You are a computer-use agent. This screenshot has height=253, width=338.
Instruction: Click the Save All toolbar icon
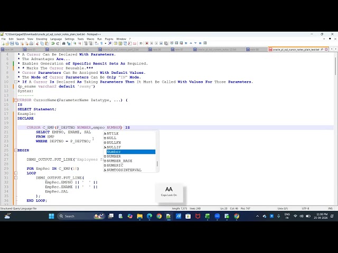tap(17, 43)
